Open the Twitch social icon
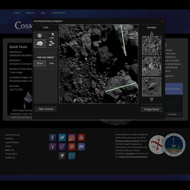190x190 pixels. pos(62,147)
